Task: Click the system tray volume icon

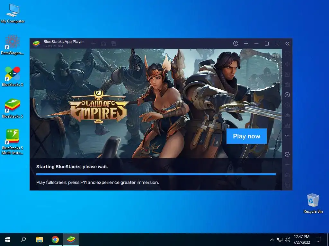Action: click(x=288, y=240)
